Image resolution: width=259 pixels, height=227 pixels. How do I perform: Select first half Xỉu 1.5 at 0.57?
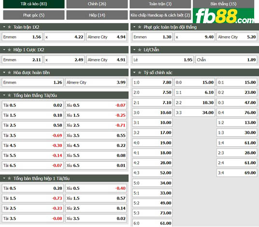(96, 198)
